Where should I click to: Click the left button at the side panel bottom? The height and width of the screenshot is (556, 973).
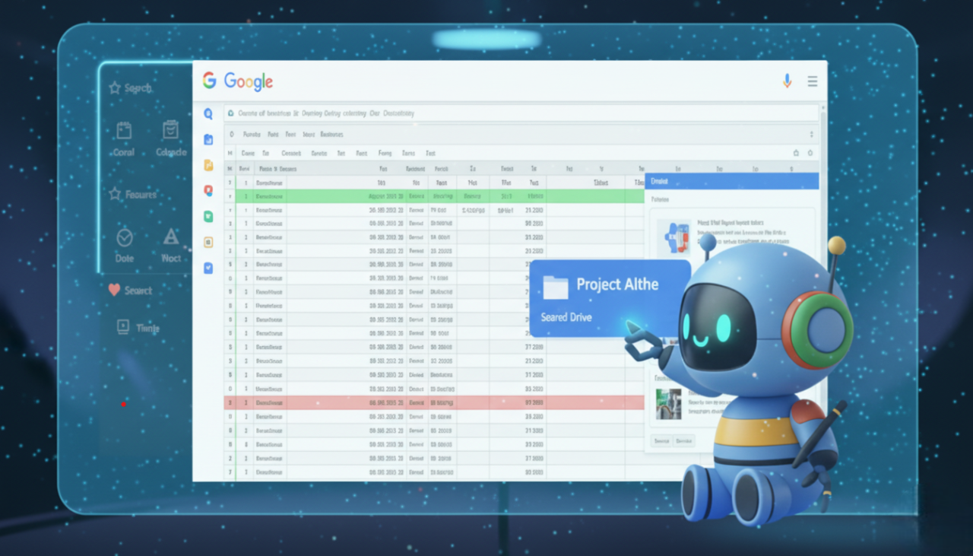click(x=661, y=441)
